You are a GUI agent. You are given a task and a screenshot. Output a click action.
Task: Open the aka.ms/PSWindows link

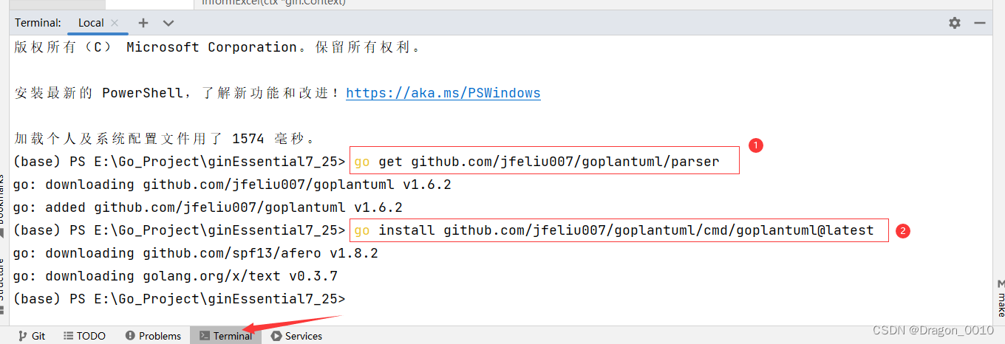click(x=443, y=93)
